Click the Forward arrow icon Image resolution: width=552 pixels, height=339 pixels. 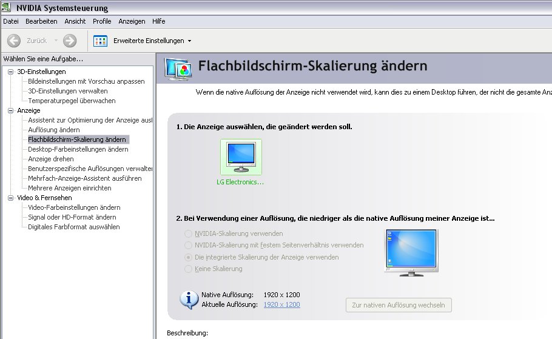[x=70, y=41]
